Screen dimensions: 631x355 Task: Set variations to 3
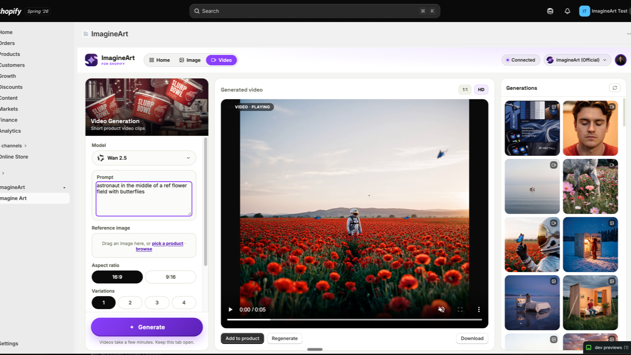tap(157, 303)
